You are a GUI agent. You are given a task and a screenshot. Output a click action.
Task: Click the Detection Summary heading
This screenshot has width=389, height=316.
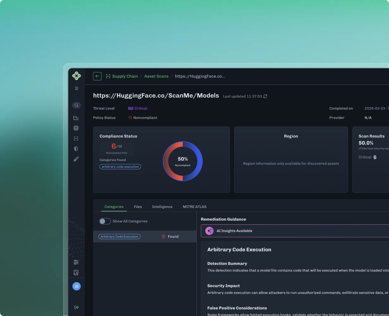click(x=227, y=263)
